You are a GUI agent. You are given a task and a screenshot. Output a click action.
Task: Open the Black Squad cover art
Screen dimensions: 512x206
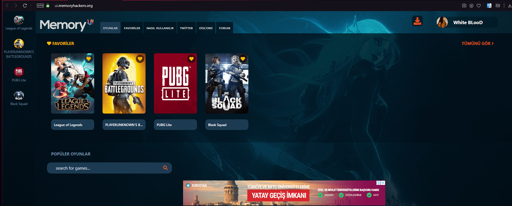pos(227,83)
